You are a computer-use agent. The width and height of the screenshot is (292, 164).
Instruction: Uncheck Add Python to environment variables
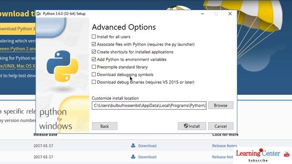(x=94, y=59)
